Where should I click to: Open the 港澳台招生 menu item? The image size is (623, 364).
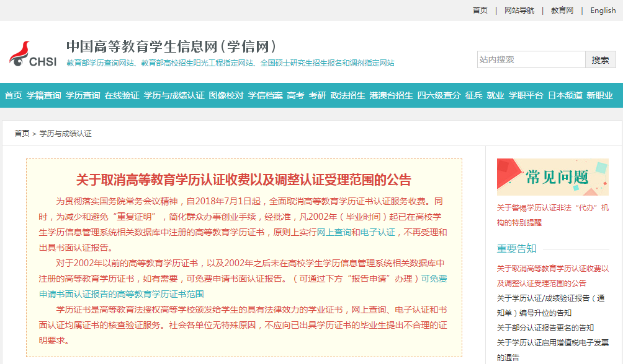coord(391,95)
